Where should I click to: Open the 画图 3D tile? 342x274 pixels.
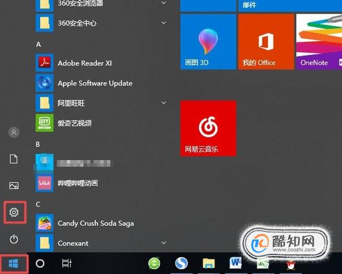click(208, 42)
